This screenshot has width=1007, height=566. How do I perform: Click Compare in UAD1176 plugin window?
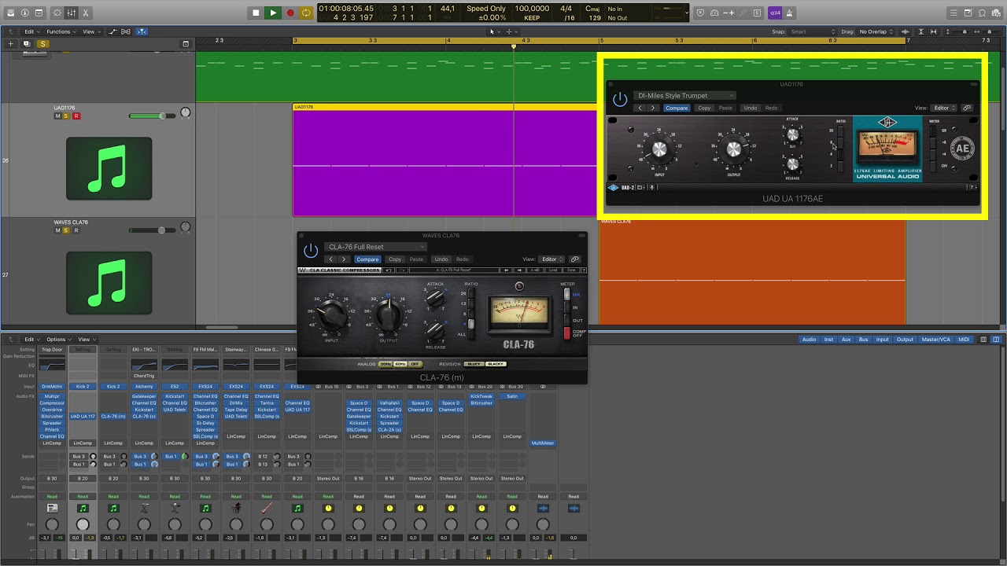tap(677, 108)
